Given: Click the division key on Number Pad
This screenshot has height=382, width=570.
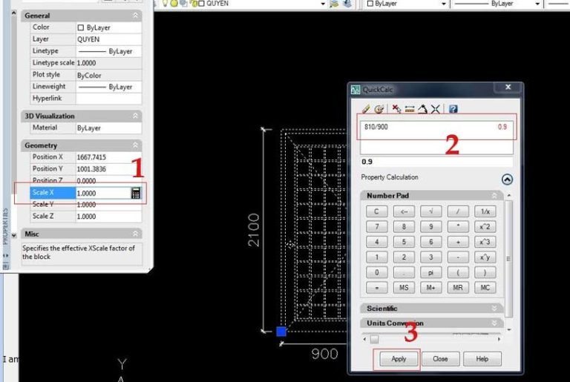Looking at the screenshot, I should 458,211.
